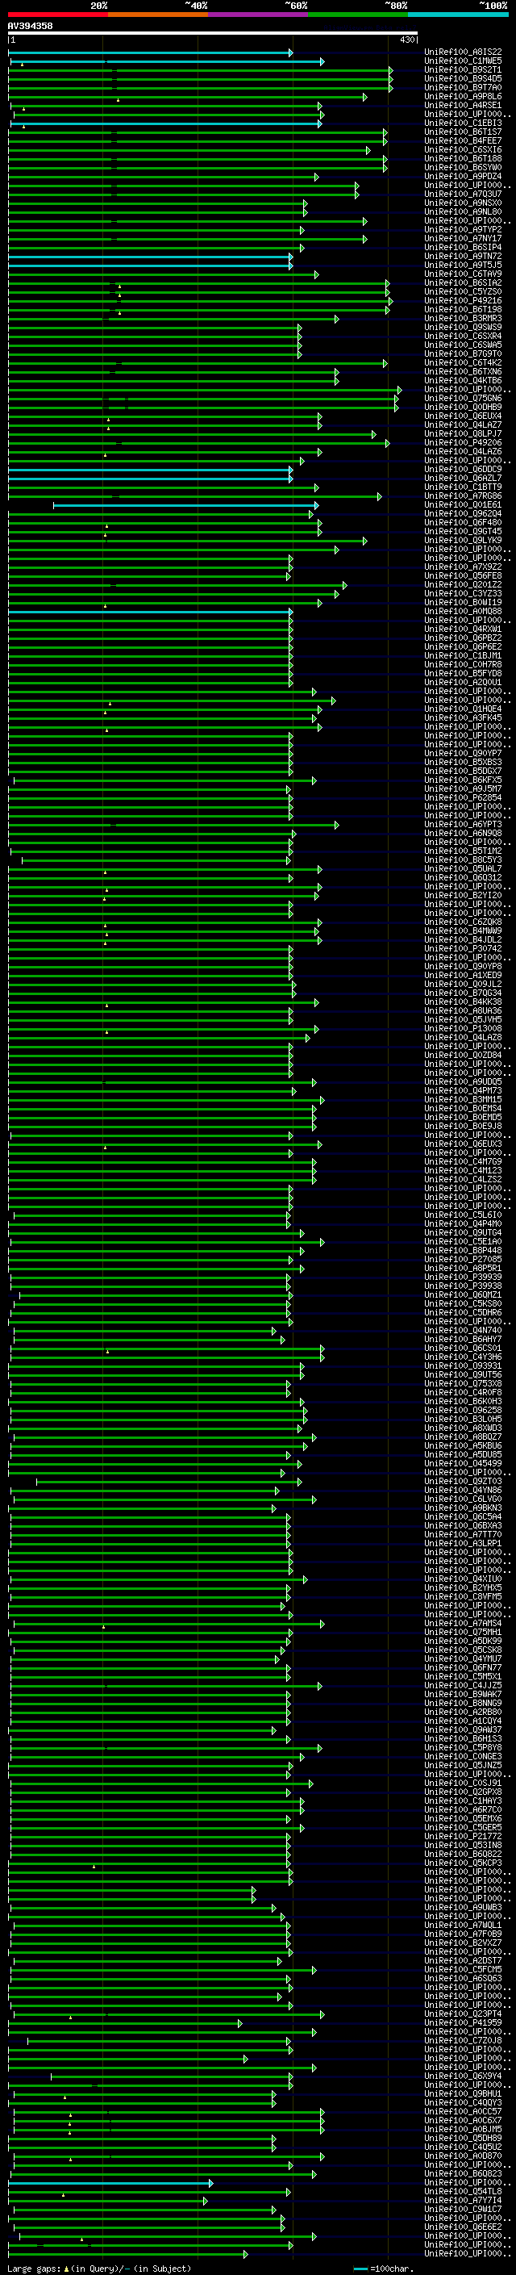Click the cyan alignment bar of UniRef100_A8IS22

(150, 52)
